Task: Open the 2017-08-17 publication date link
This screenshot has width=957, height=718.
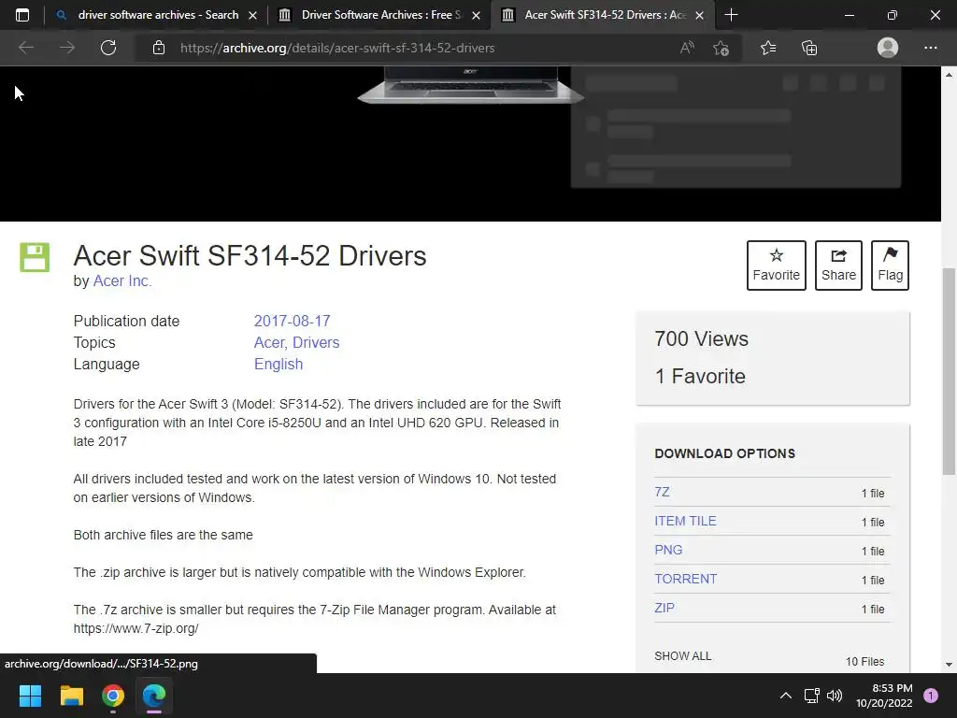Action: pyautogui.click(x=292, y=322)
